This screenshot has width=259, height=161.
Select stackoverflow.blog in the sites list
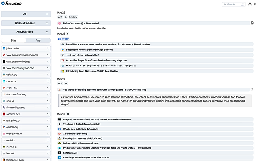(x=26, y=94)
